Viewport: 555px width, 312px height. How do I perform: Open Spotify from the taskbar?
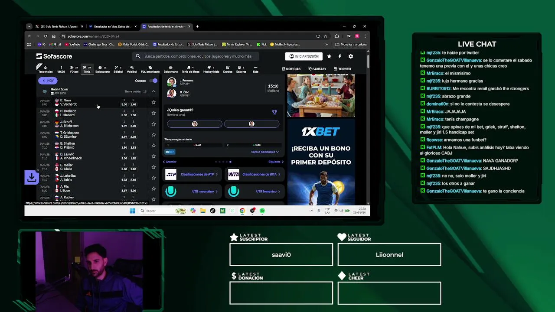262,211
